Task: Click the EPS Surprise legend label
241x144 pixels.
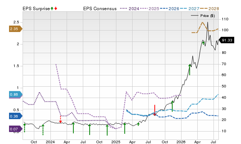Action: 36,9
